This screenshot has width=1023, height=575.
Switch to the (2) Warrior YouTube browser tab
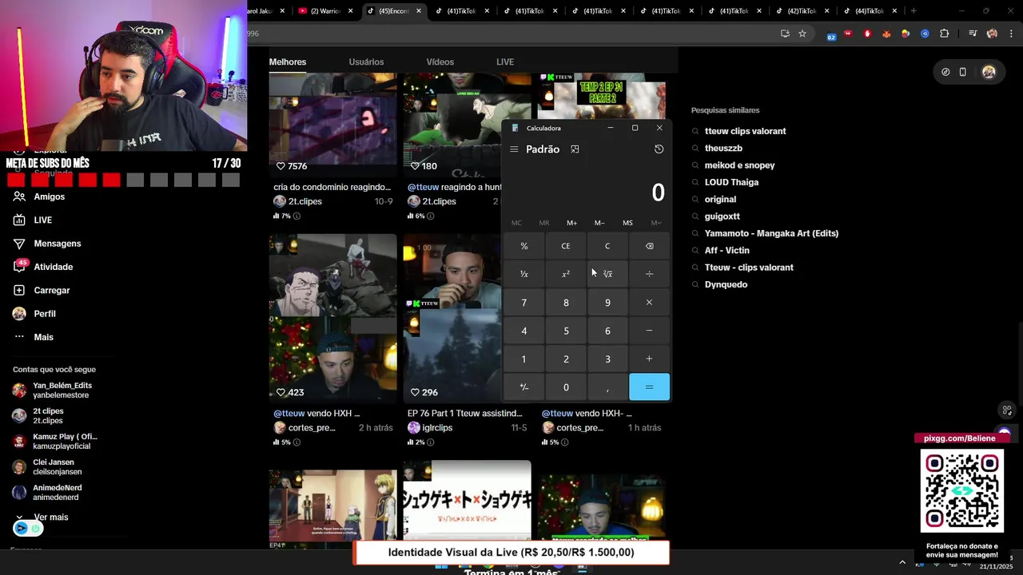324,11
